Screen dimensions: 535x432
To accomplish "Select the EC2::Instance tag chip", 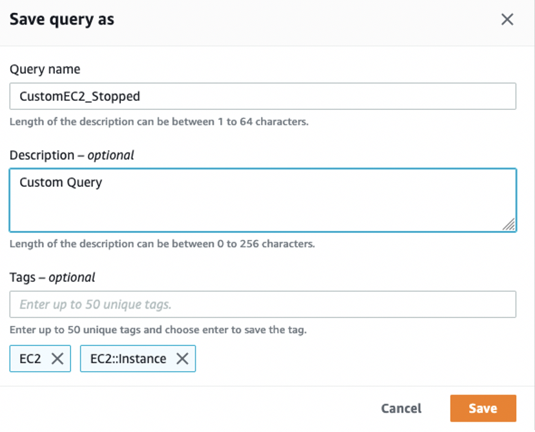I will 129,359.
